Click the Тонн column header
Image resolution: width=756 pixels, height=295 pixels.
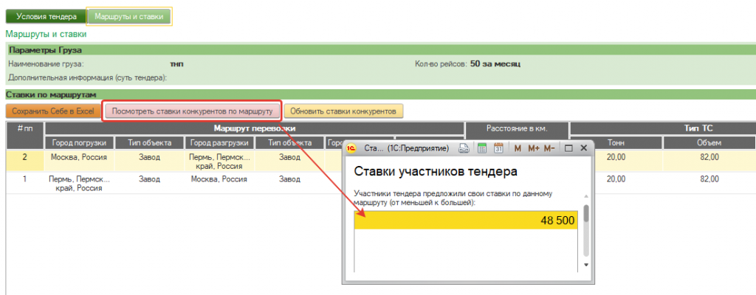[616, 142]
